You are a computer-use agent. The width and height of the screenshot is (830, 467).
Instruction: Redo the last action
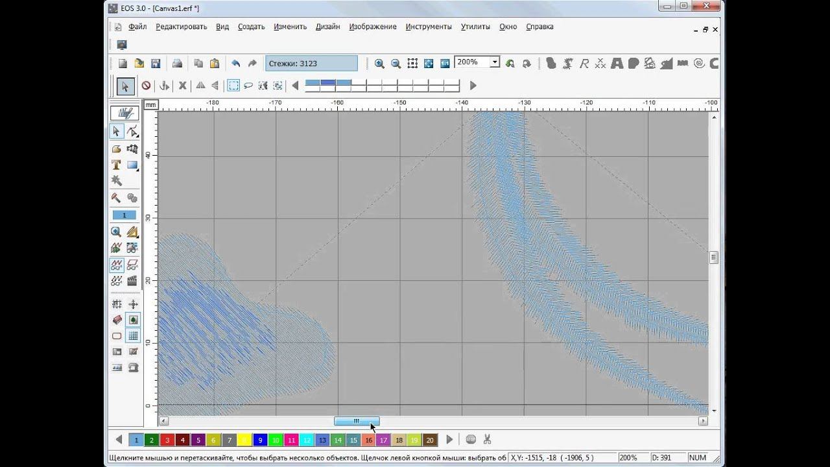pyautogui.click(x=252, y=63)
